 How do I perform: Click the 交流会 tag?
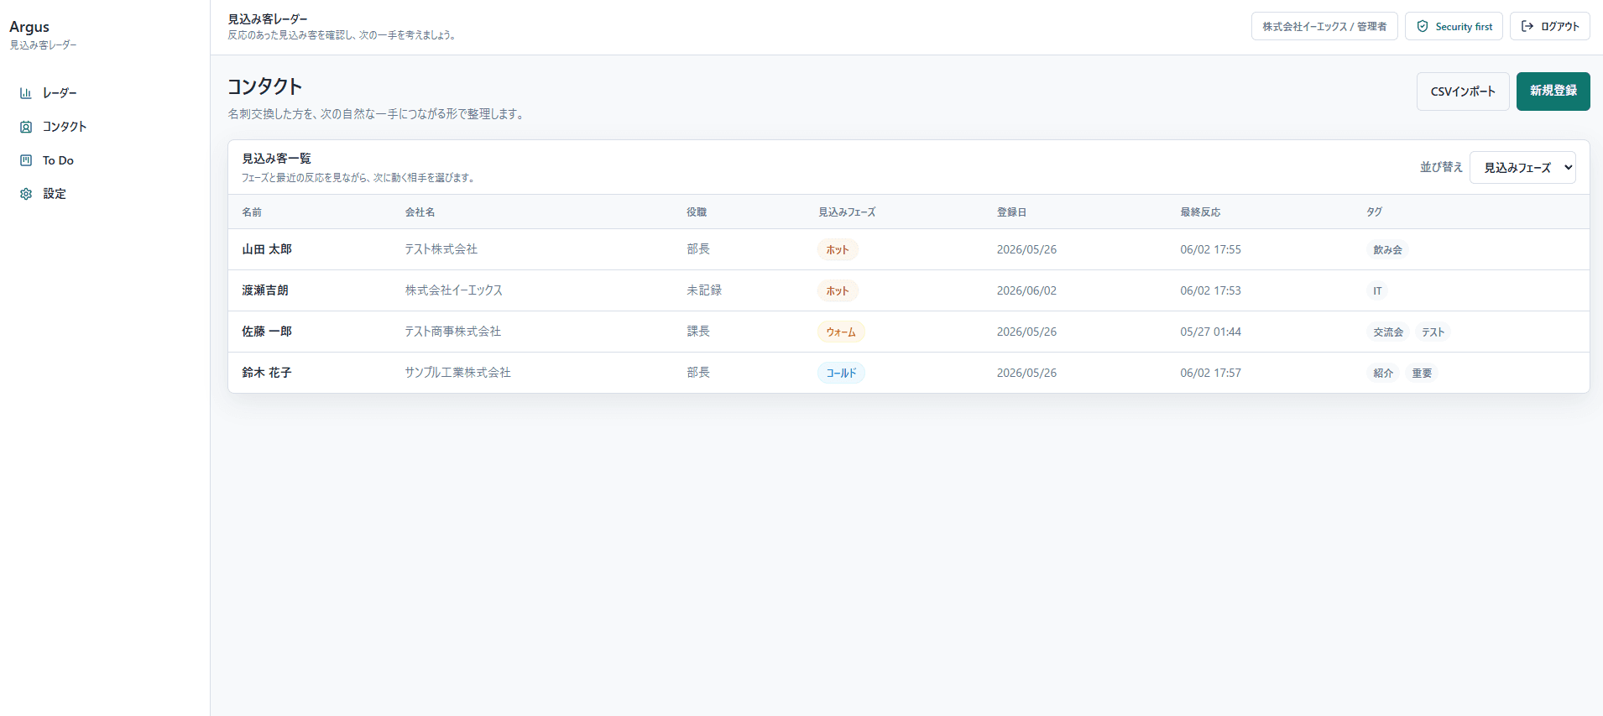pos(1388,332)
